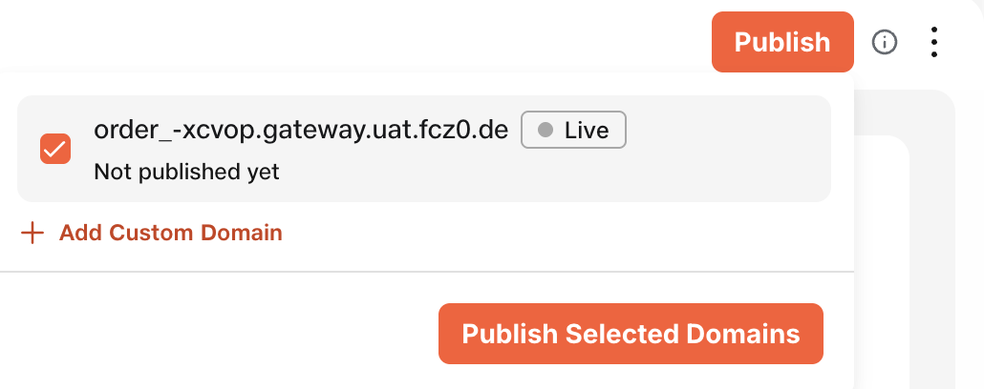Click the "Not published yet" status text

[x=186, y=173]
